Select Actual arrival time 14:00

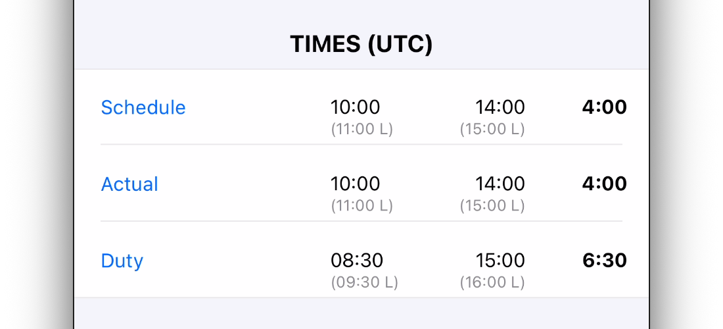pyautogui.click(x=500, y=184)
